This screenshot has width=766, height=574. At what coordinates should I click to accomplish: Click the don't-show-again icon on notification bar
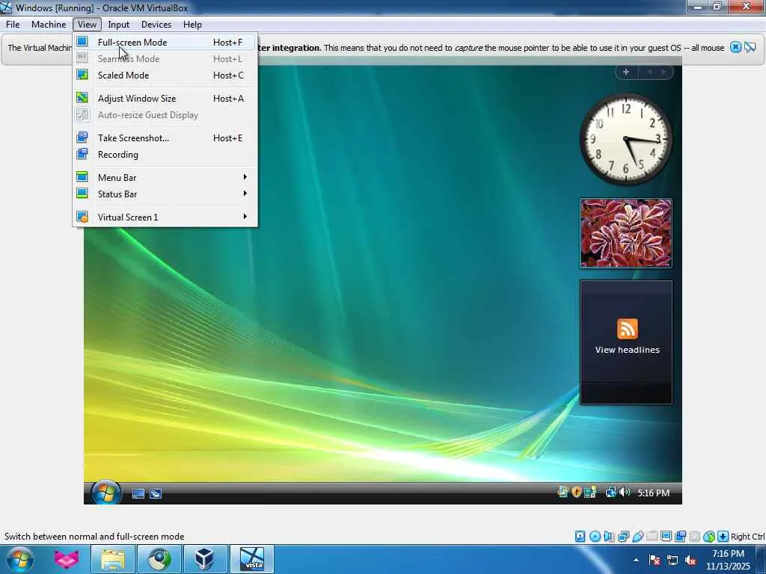tap(750, 47)
